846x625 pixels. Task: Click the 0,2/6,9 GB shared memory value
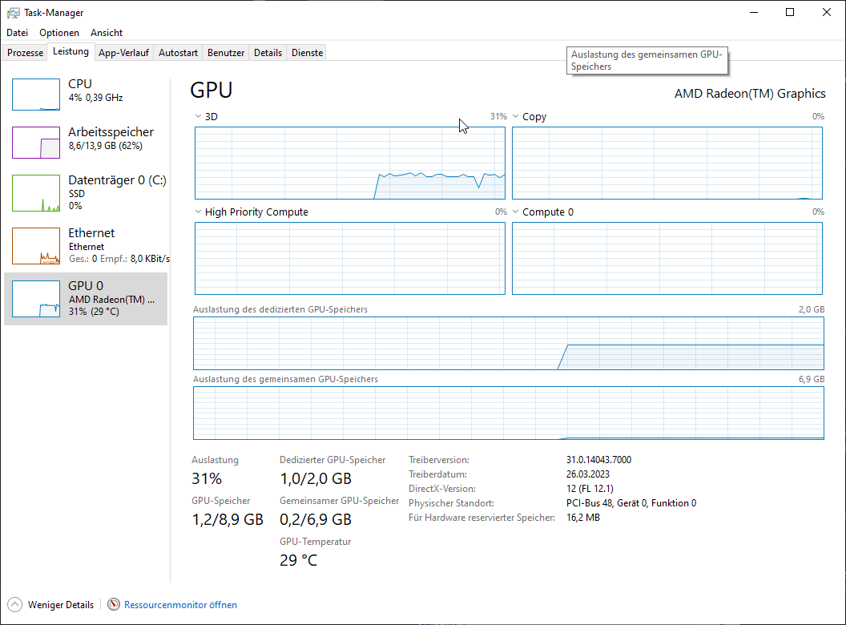[x=316, y=519]
